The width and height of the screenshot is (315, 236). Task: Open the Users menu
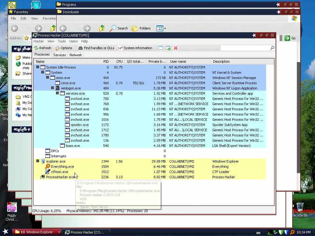pyautogui.click(x=73, y=41)
